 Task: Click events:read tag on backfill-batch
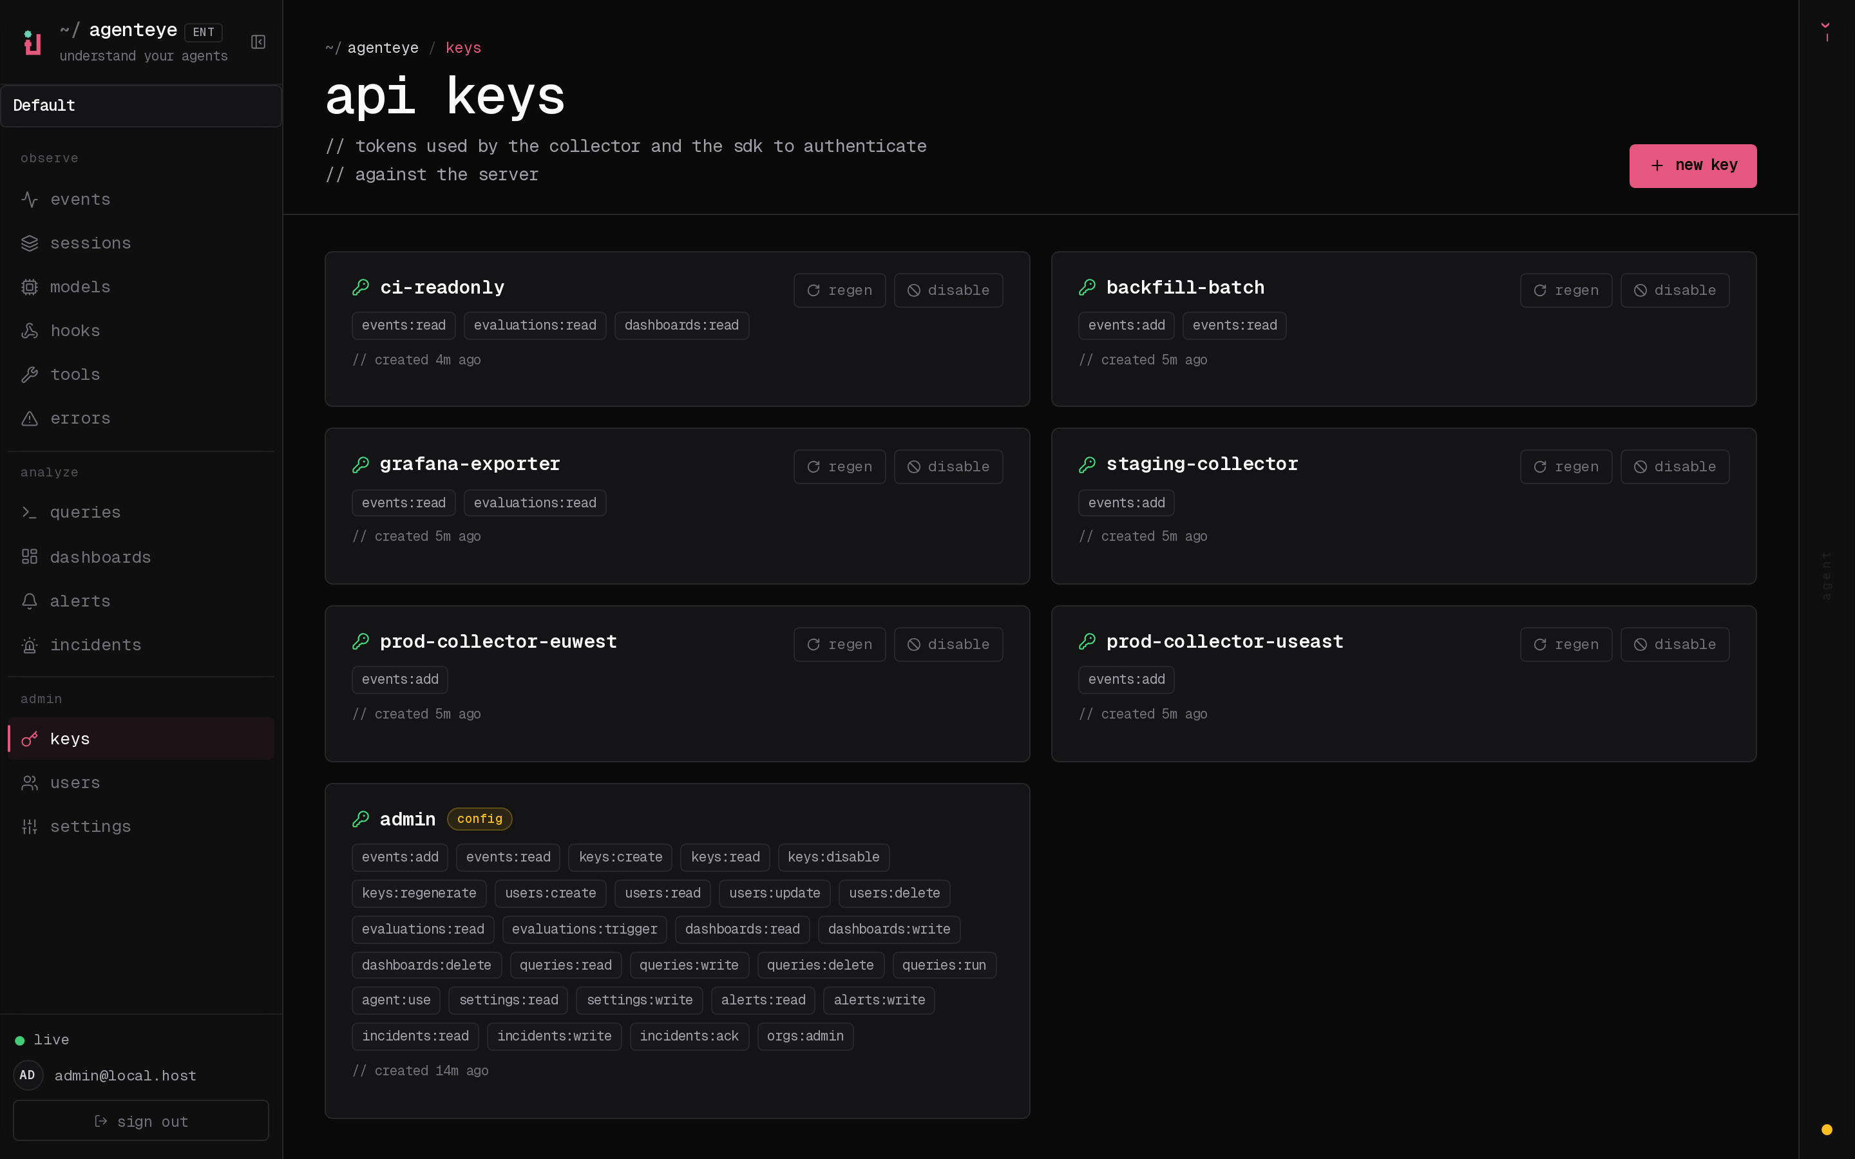click(1234, 326)
